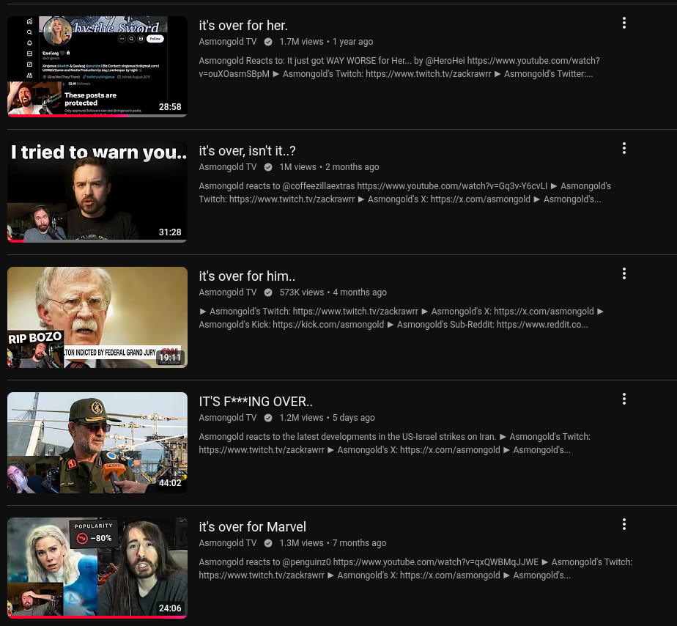
Task: Click verified badge on "it's over for her." channel
Action: pos(268,42)
